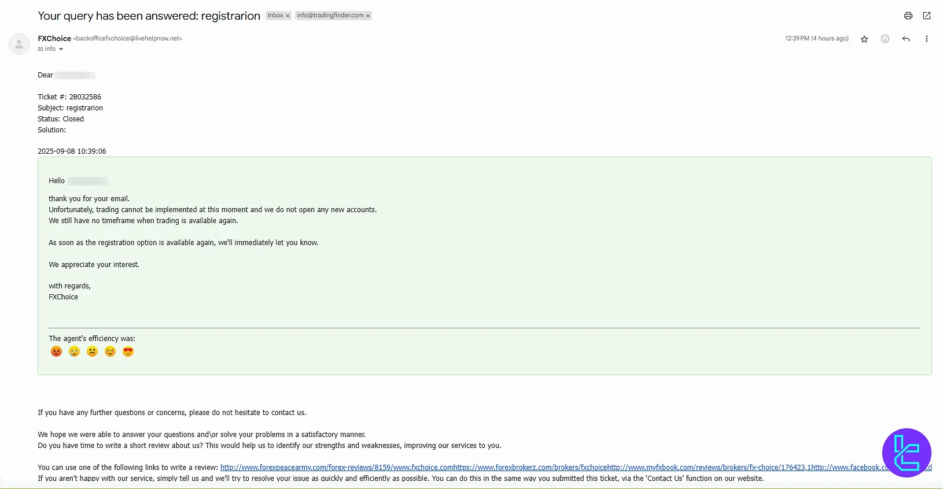Click the sender's profile avatar
This screenshot has height=489, width=943.
pos(19,44)
